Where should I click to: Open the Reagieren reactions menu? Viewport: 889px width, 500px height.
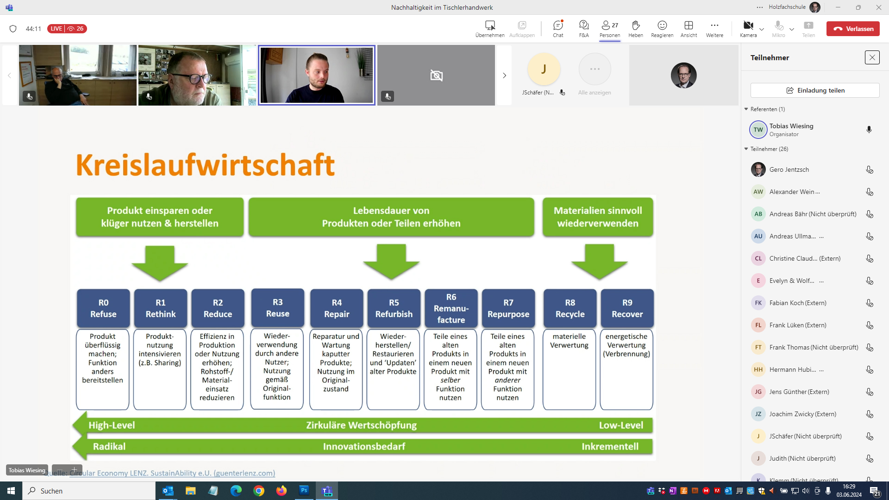point(662,26)
